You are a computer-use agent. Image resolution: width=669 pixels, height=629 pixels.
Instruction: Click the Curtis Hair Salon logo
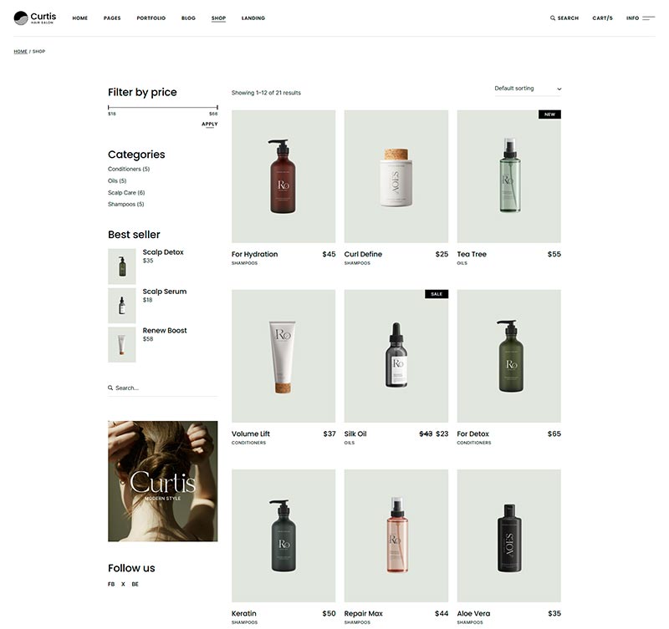(x=34, y=18)
